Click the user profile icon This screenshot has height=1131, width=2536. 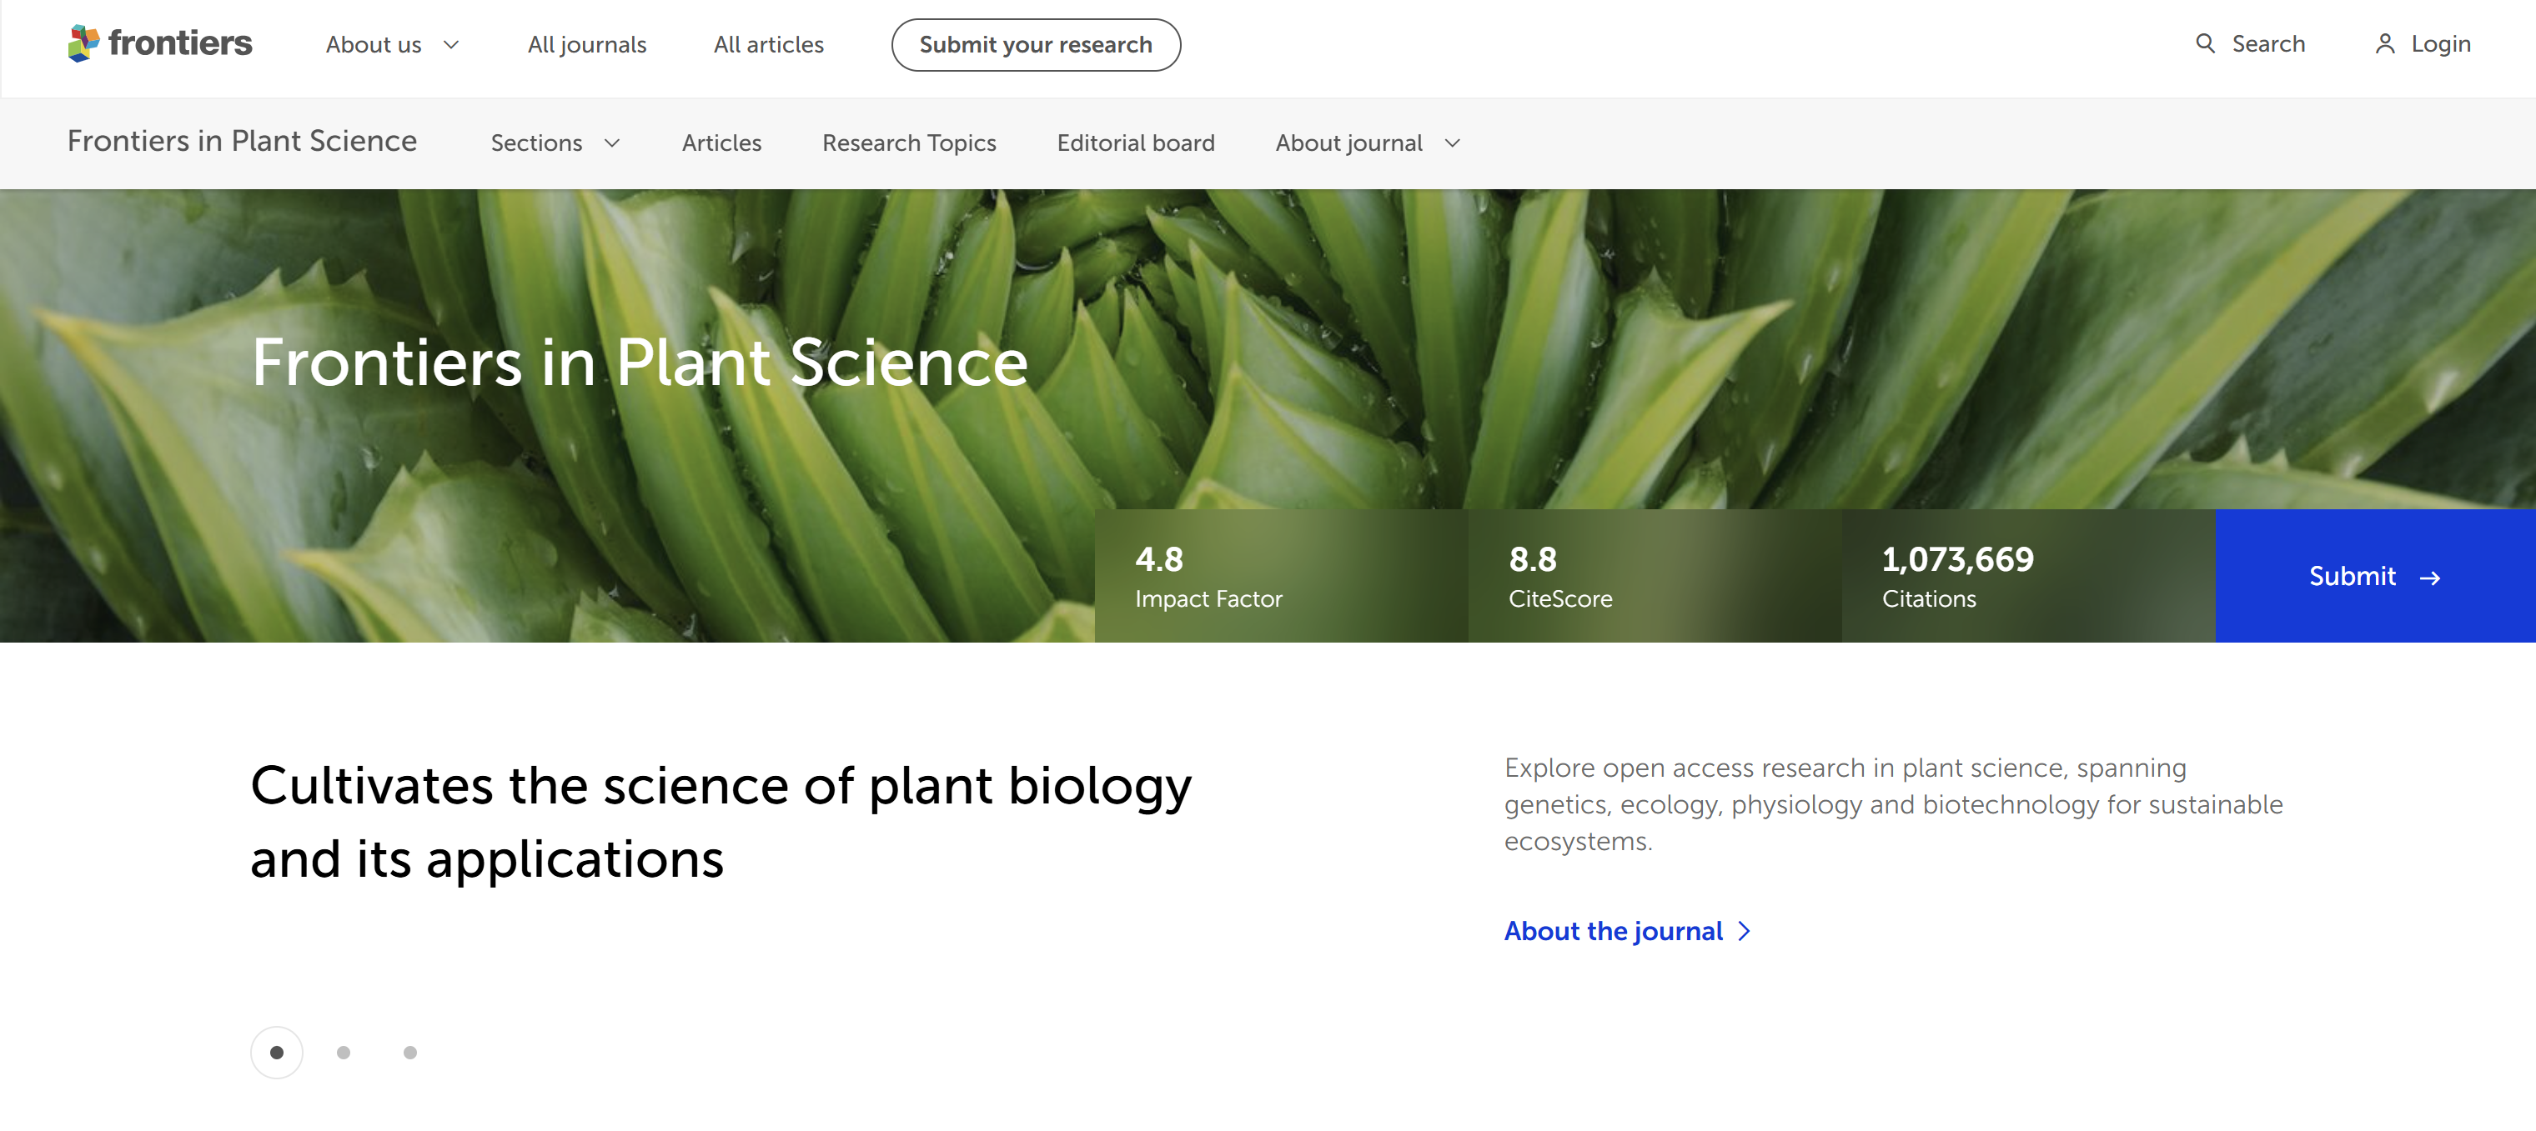tap(2384, 44)
